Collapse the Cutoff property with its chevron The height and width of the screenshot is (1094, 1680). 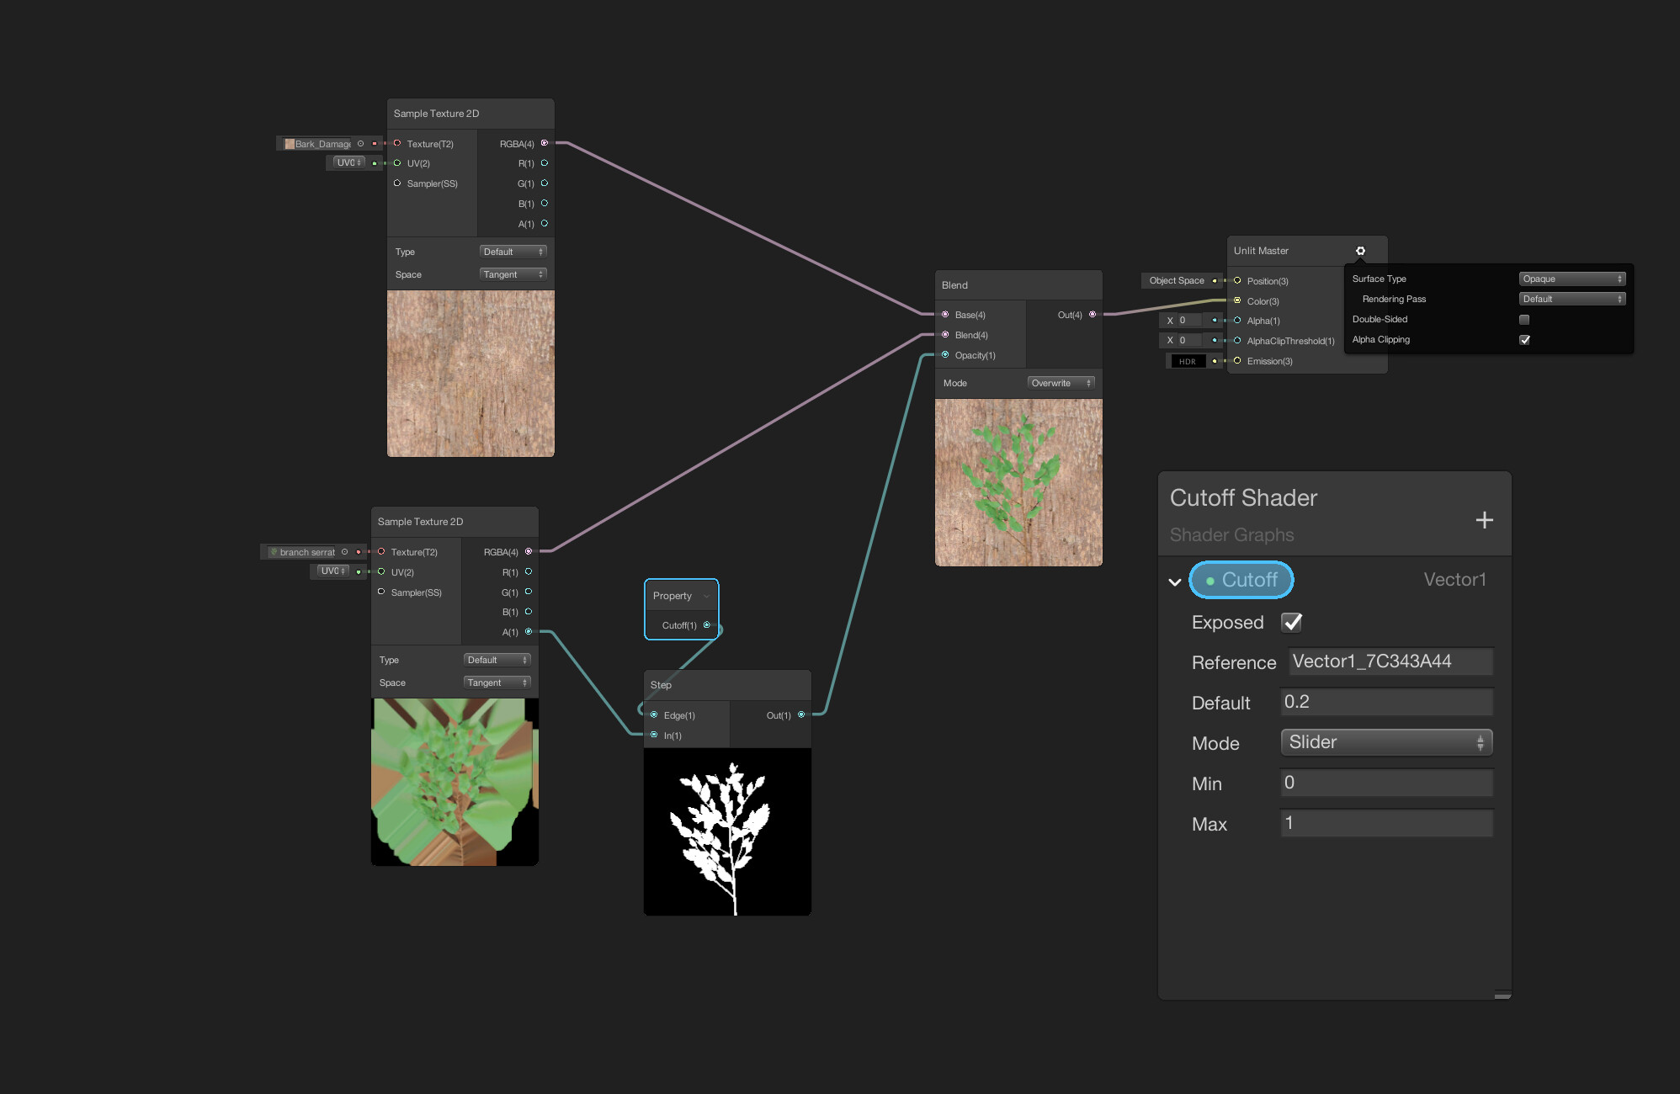pyautogui.click(x=1174, y=581)
